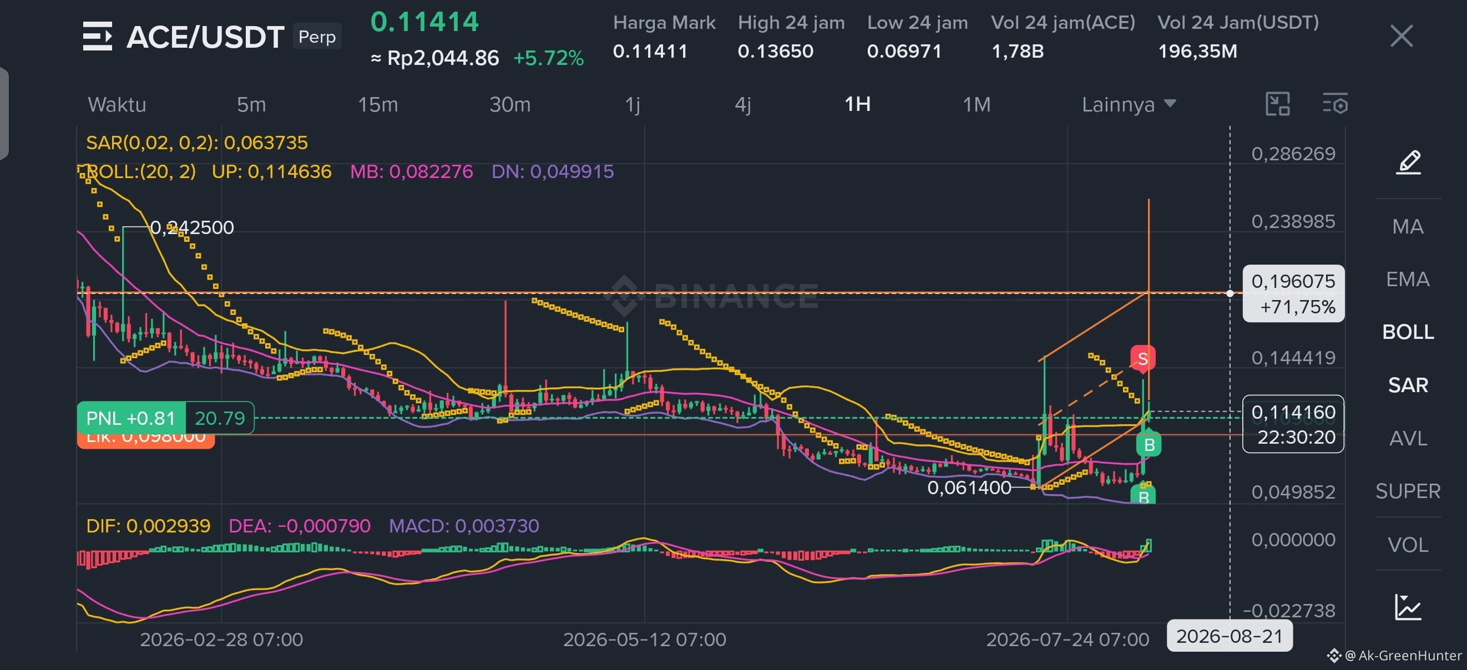Click the Rp2,044.86 converted price
This screenshot has height=670, width=1467.
point(434,58)
